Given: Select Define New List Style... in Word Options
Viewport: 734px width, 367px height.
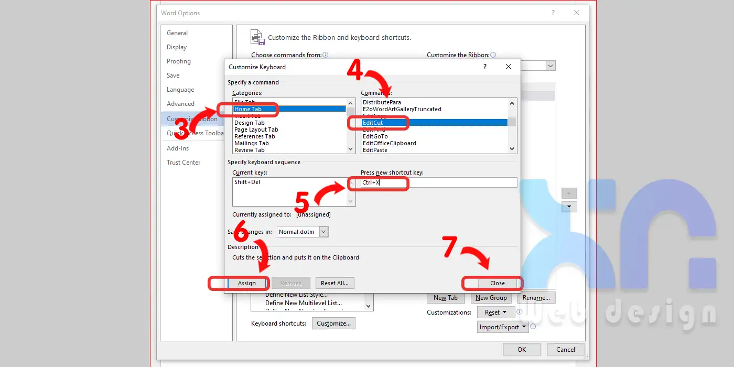Looking at the screenshot, I should 296,295.
